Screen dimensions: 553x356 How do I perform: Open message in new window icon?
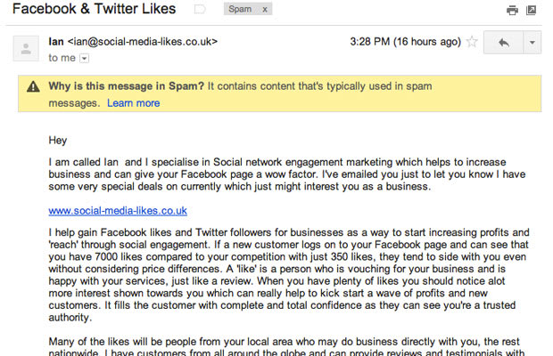(x=531, y=10)
